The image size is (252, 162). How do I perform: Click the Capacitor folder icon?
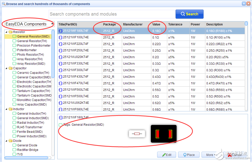click(x=11, y=68)
